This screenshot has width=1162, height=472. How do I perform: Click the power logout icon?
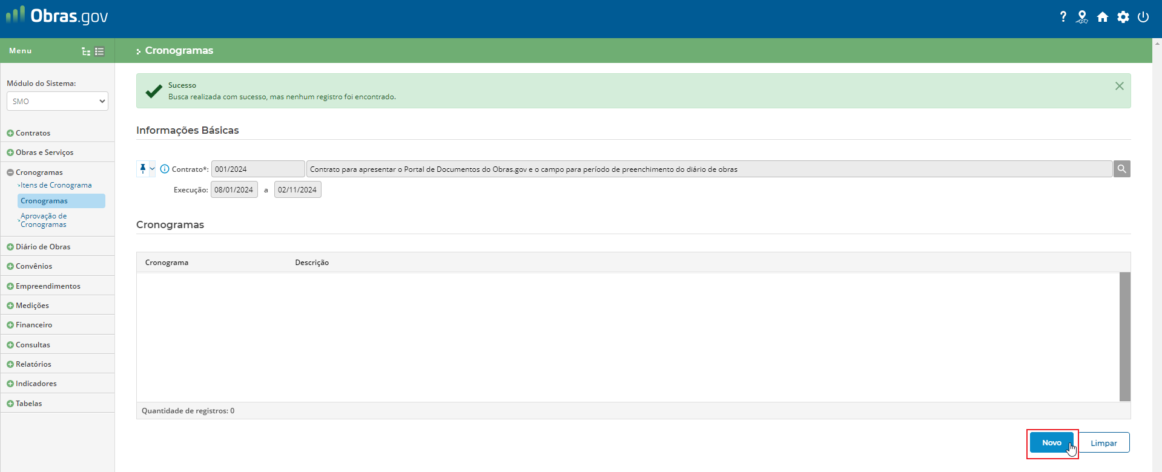click(1143, 17)
